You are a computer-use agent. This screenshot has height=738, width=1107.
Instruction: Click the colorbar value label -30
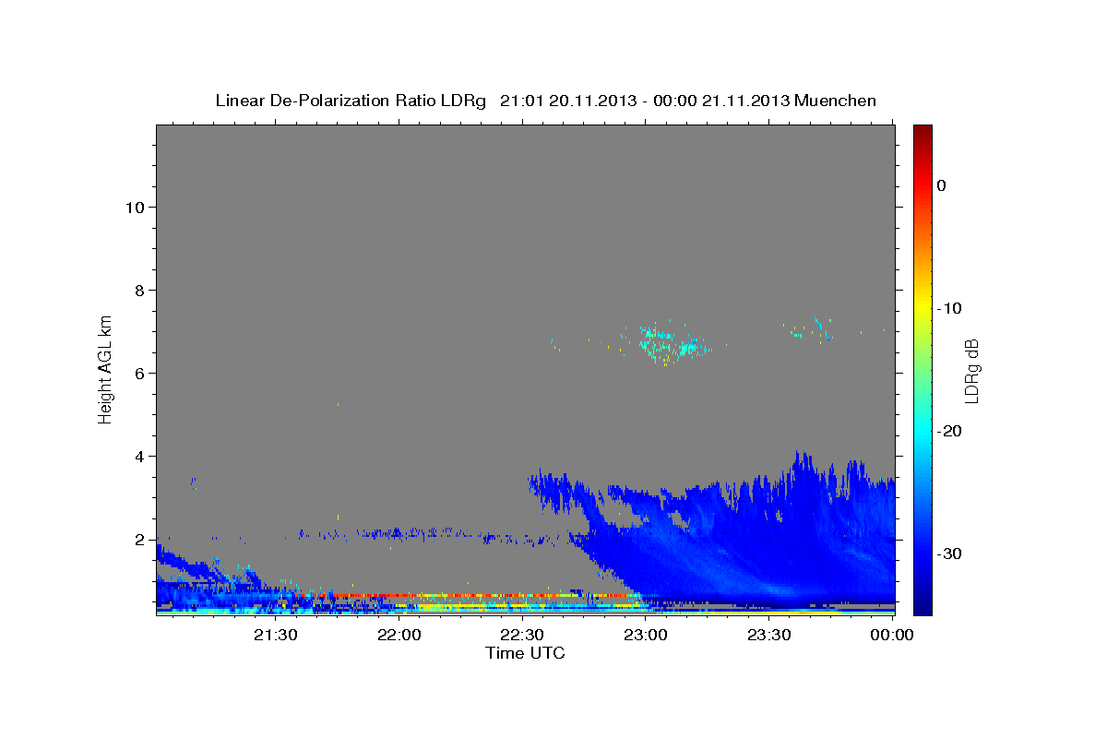pos(949,553)
